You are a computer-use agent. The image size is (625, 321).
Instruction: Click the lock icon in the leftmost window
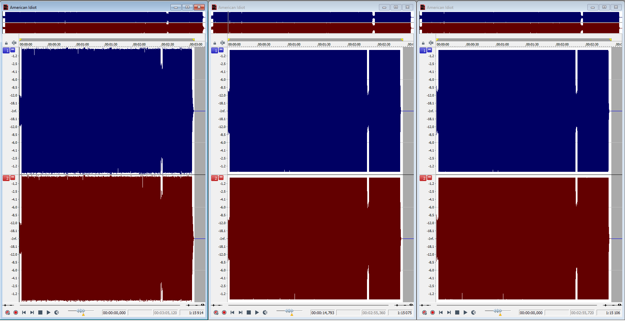[x=6, y=43]
